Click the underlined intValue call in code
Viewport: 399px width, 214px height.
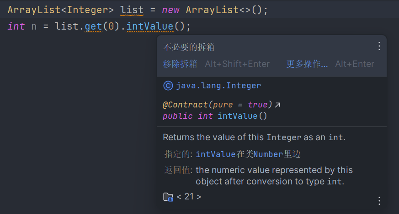[x=150, y=26]
